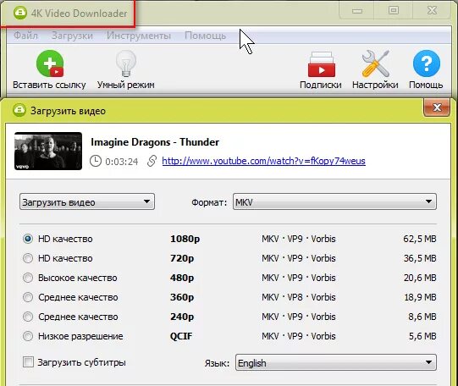The width and height of the screenshot is (458, 386).
Task: Click the green Paste Link (Вставить ссылку) icon
Action: (x=50, y=63)
